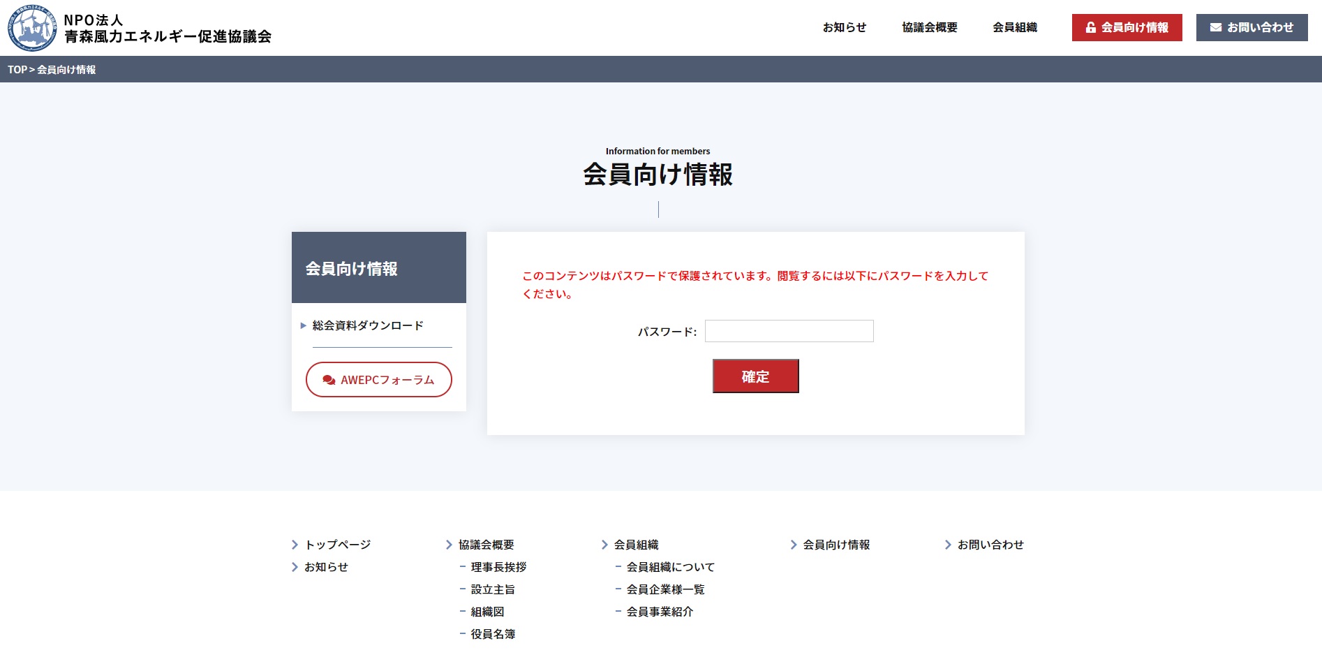Click the chat bubble icon in AWEPCフォーラム
The width and height of the screenshot is (1322, 655).
pyautogui.click(x=329, y=381)
